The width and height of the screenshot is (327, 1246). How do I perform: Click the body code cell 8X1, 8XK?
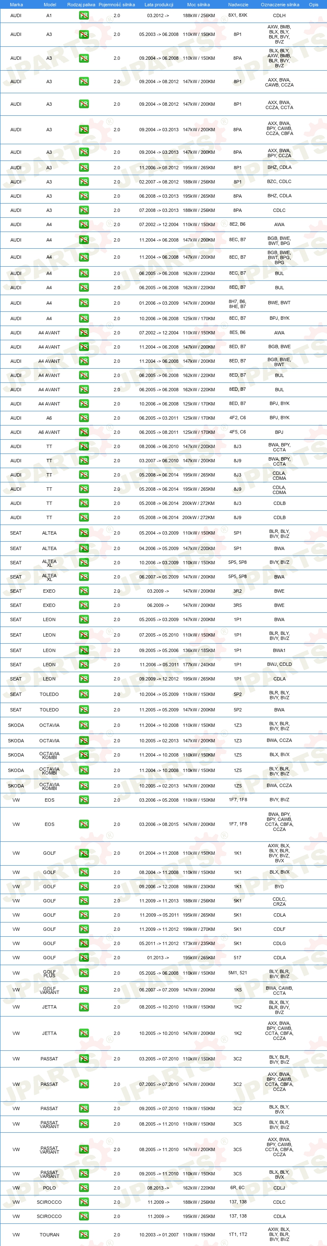(x=238, y=15)
